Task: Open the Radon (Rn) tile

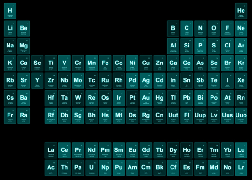Action: tap(241, 98)
